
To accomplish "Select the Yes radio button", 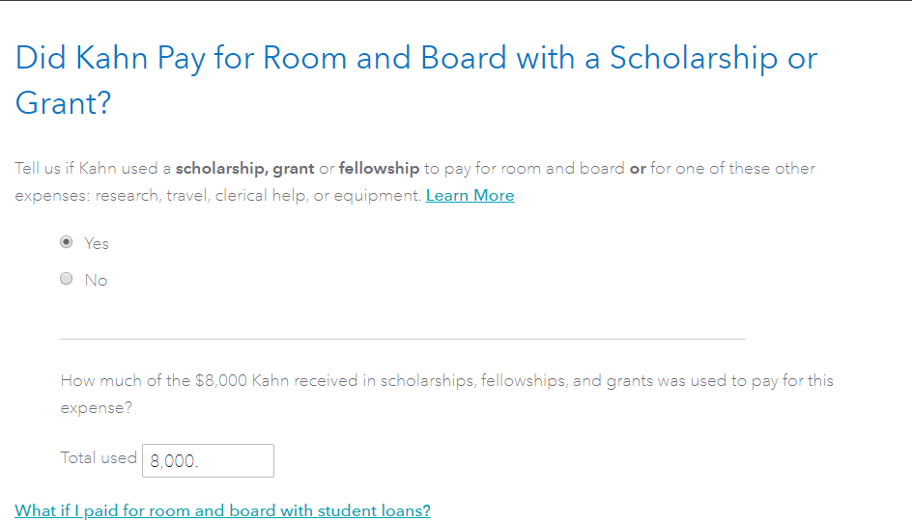I will [66, 242].
